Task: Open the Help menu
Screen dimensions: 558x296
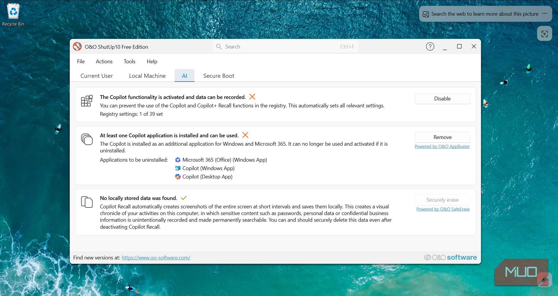Action: [x=152, y=62]
